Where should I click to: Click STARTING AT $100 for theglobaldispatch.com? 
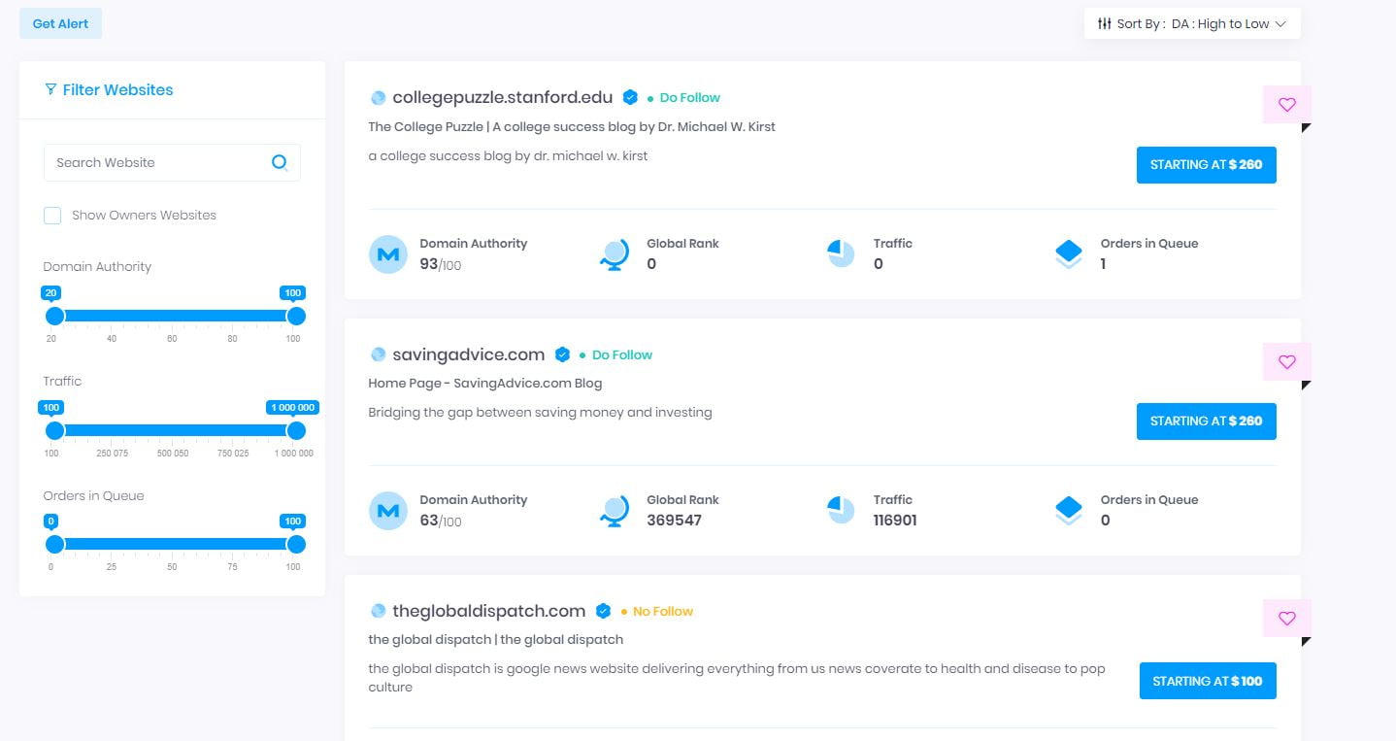click(x=1208, y=681)
